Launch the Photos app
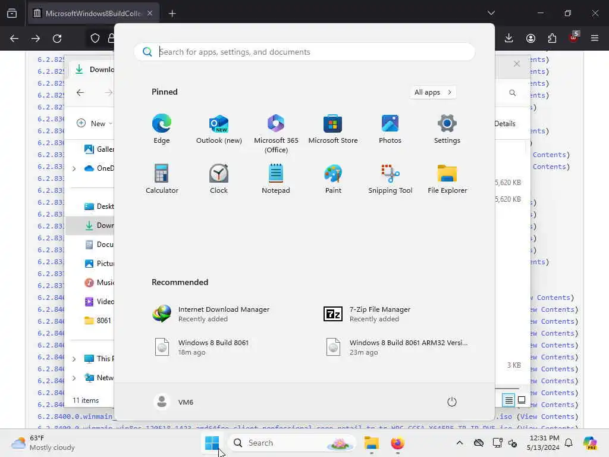 390,129
